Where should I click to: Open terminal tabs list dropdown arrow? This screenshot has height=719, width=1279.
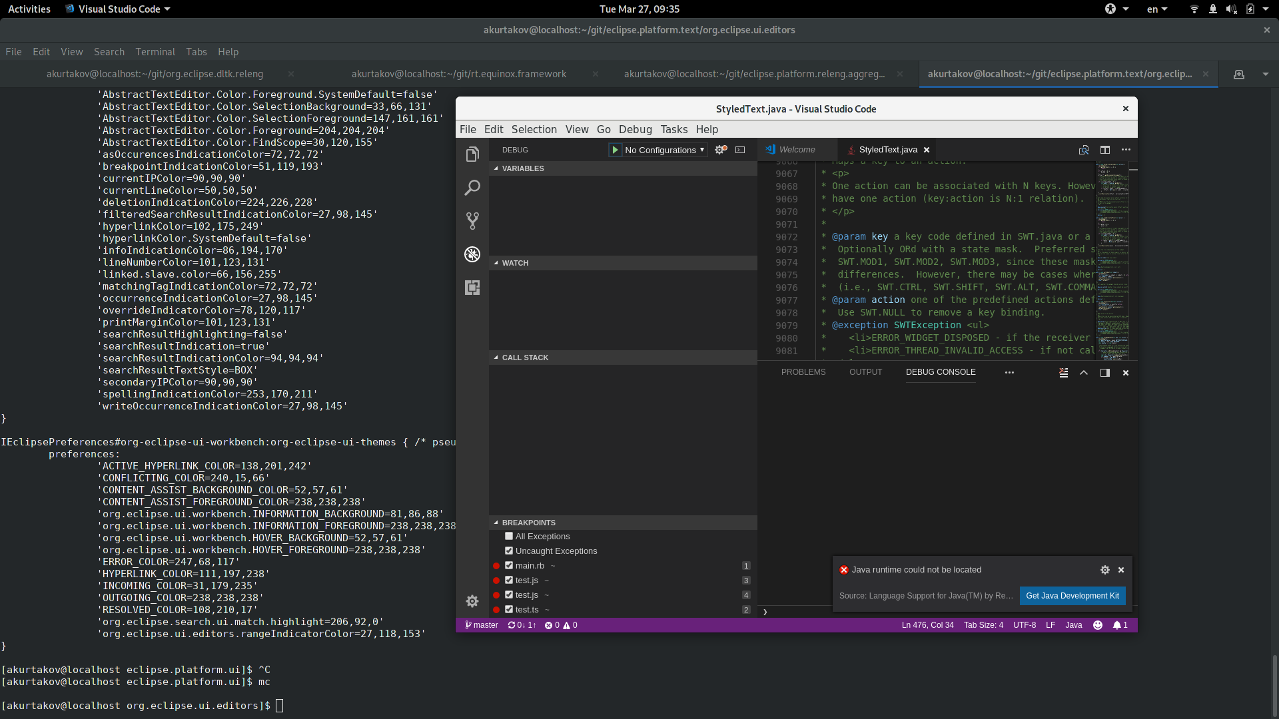click(x=1265, y=75)
